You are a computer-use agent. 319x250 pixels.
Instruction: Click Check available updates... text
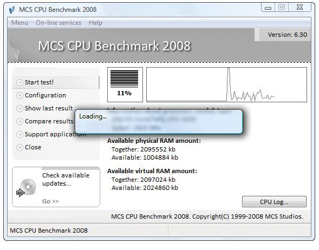coord(66,179)
